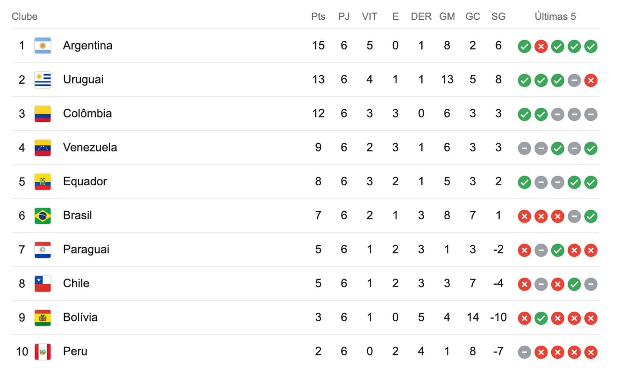Select the Chile team row name
Screen dimensions: 622x368
click(76, 283)
